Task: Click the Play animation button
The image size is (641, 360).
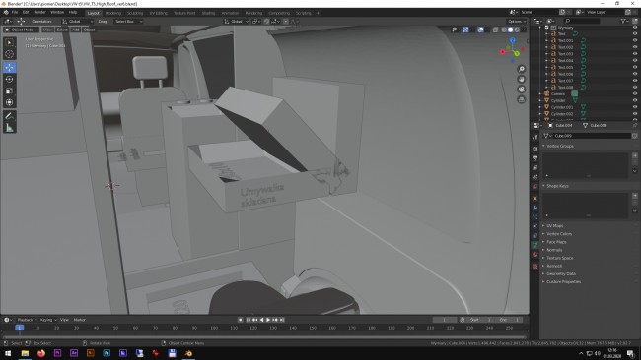Action: pyautogui.click(x=268, y=320)
